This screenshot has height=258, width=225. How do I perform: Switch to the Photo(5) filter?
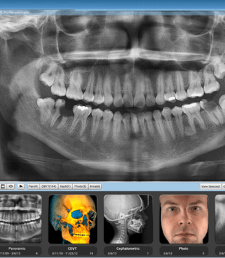click(80, 186)
